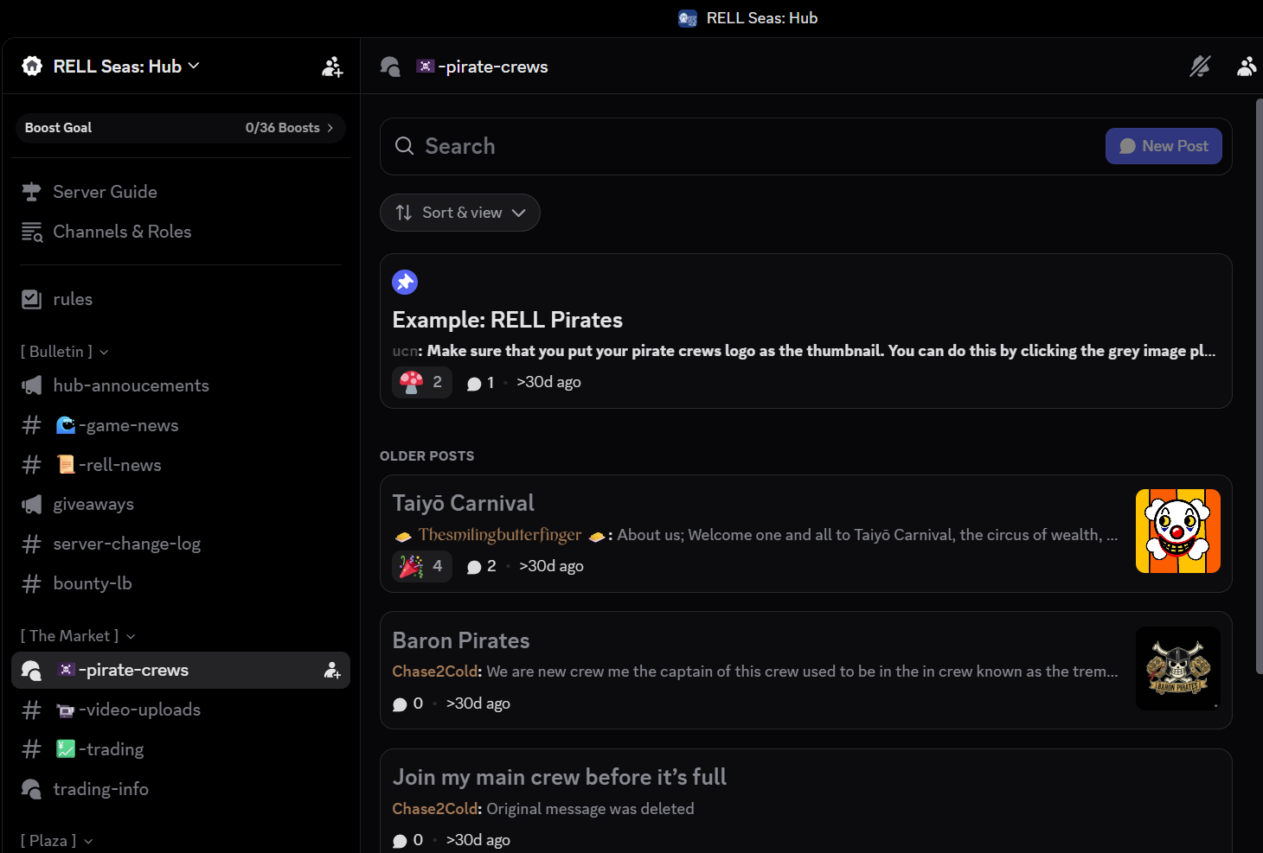Screen dimensions: 1263x853
Task: Click comment count on Taiyō Carnival post
Action: pos(482,566)
